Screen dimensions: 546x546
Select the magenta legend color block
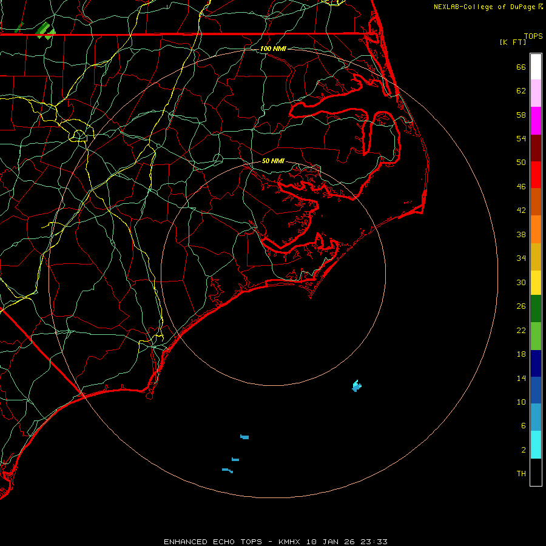click(x=536, y=120)
